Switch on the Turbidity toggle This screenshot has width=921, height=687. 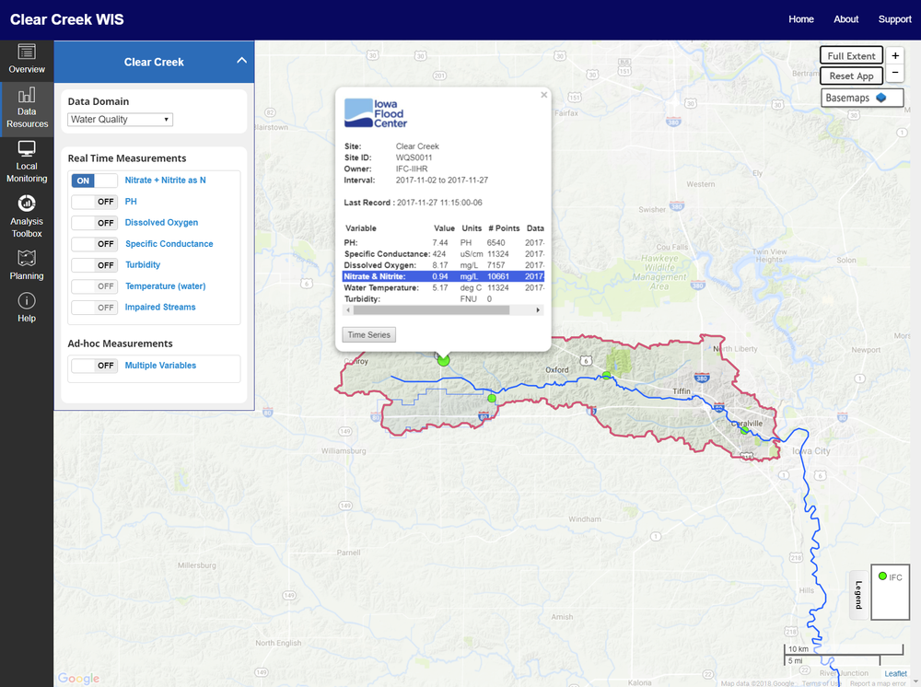click(94, 265)
